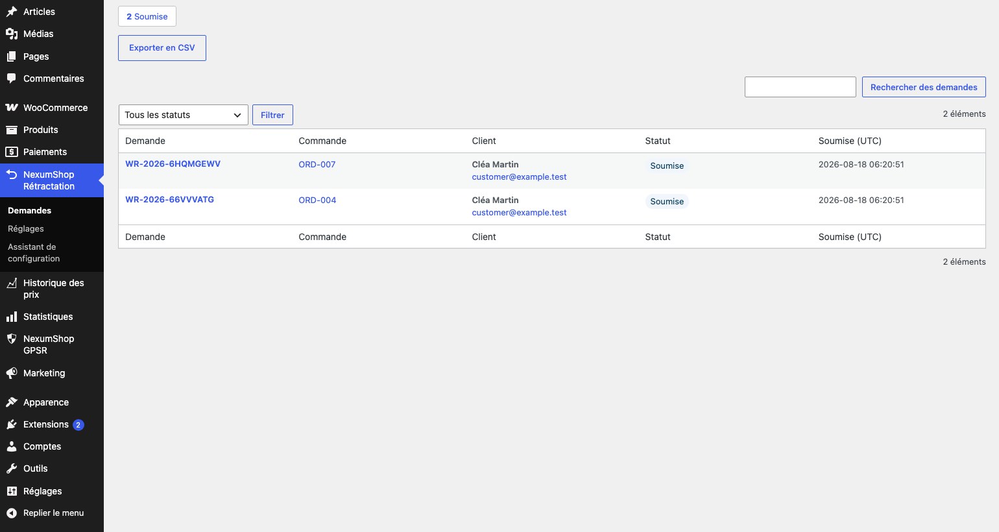Open the Outils menu label

pyautogui.click(x=36, y=468)
